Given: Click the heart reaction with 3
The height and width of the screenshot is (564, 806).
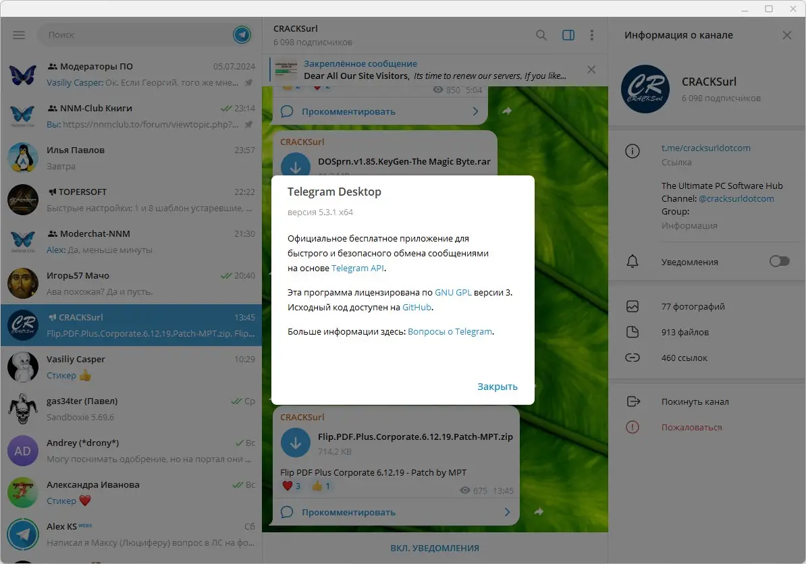Looking at the screenshot, I should tap(291, 486).
